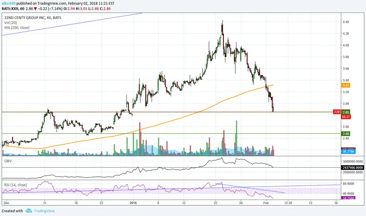Click the −0.22 (−7.14%) change value
This screenshot has width=366, height=216.
(50, 9)
